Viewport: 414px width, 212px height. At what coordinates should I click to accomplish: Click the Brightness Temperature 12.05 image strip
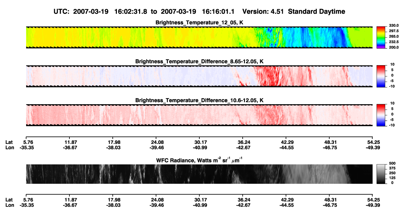199,38
